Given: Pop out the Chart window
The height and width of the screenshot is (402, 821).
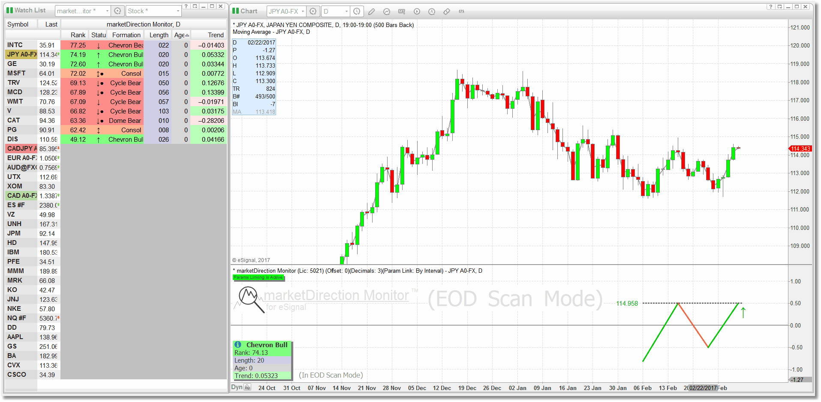Looking at the screenshot, I should tap(779, 6).
